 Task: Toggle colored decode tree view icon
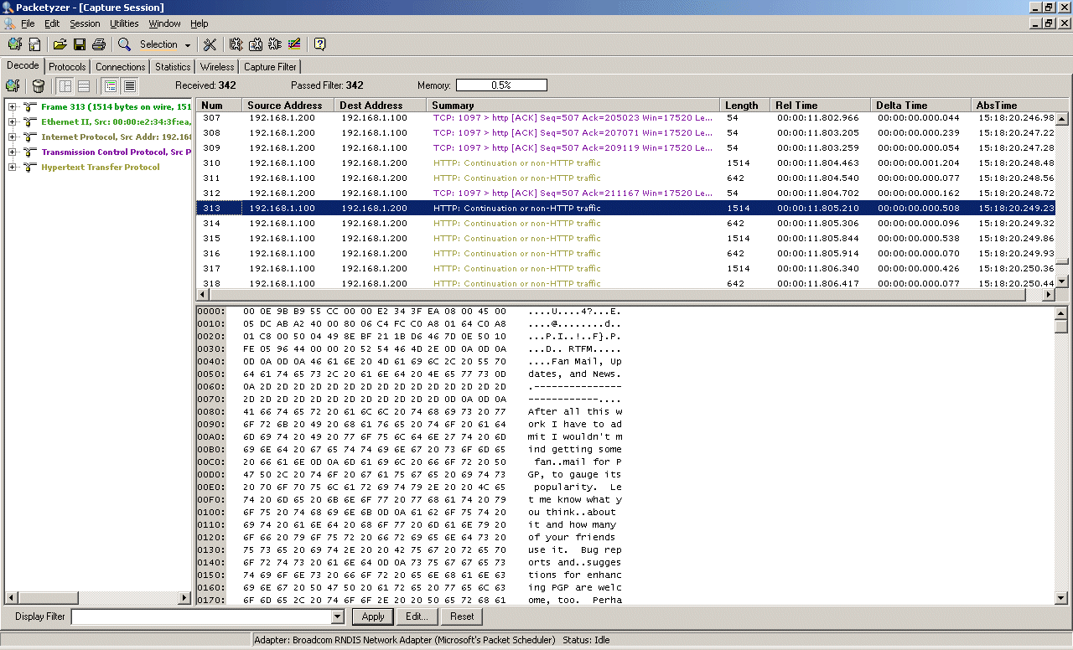(x=110, y=85)
